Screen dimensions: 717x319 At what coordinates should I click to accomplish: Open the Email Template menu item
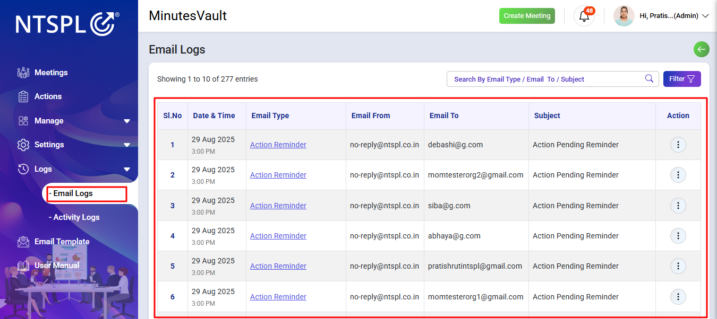[x=62, y=242]
